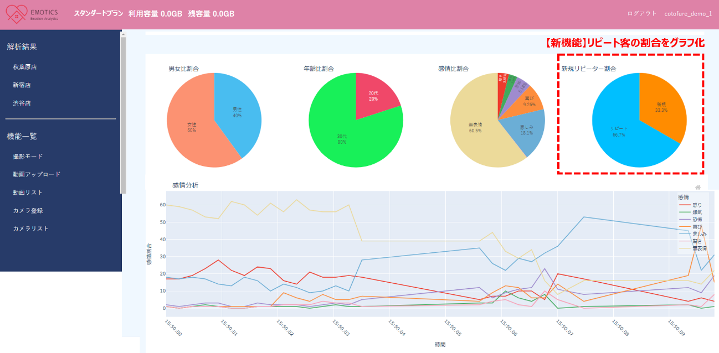This screenshot has height=353, width=719.
Task: Open 渋谷店 analysis results
Action: coord(22,103)
